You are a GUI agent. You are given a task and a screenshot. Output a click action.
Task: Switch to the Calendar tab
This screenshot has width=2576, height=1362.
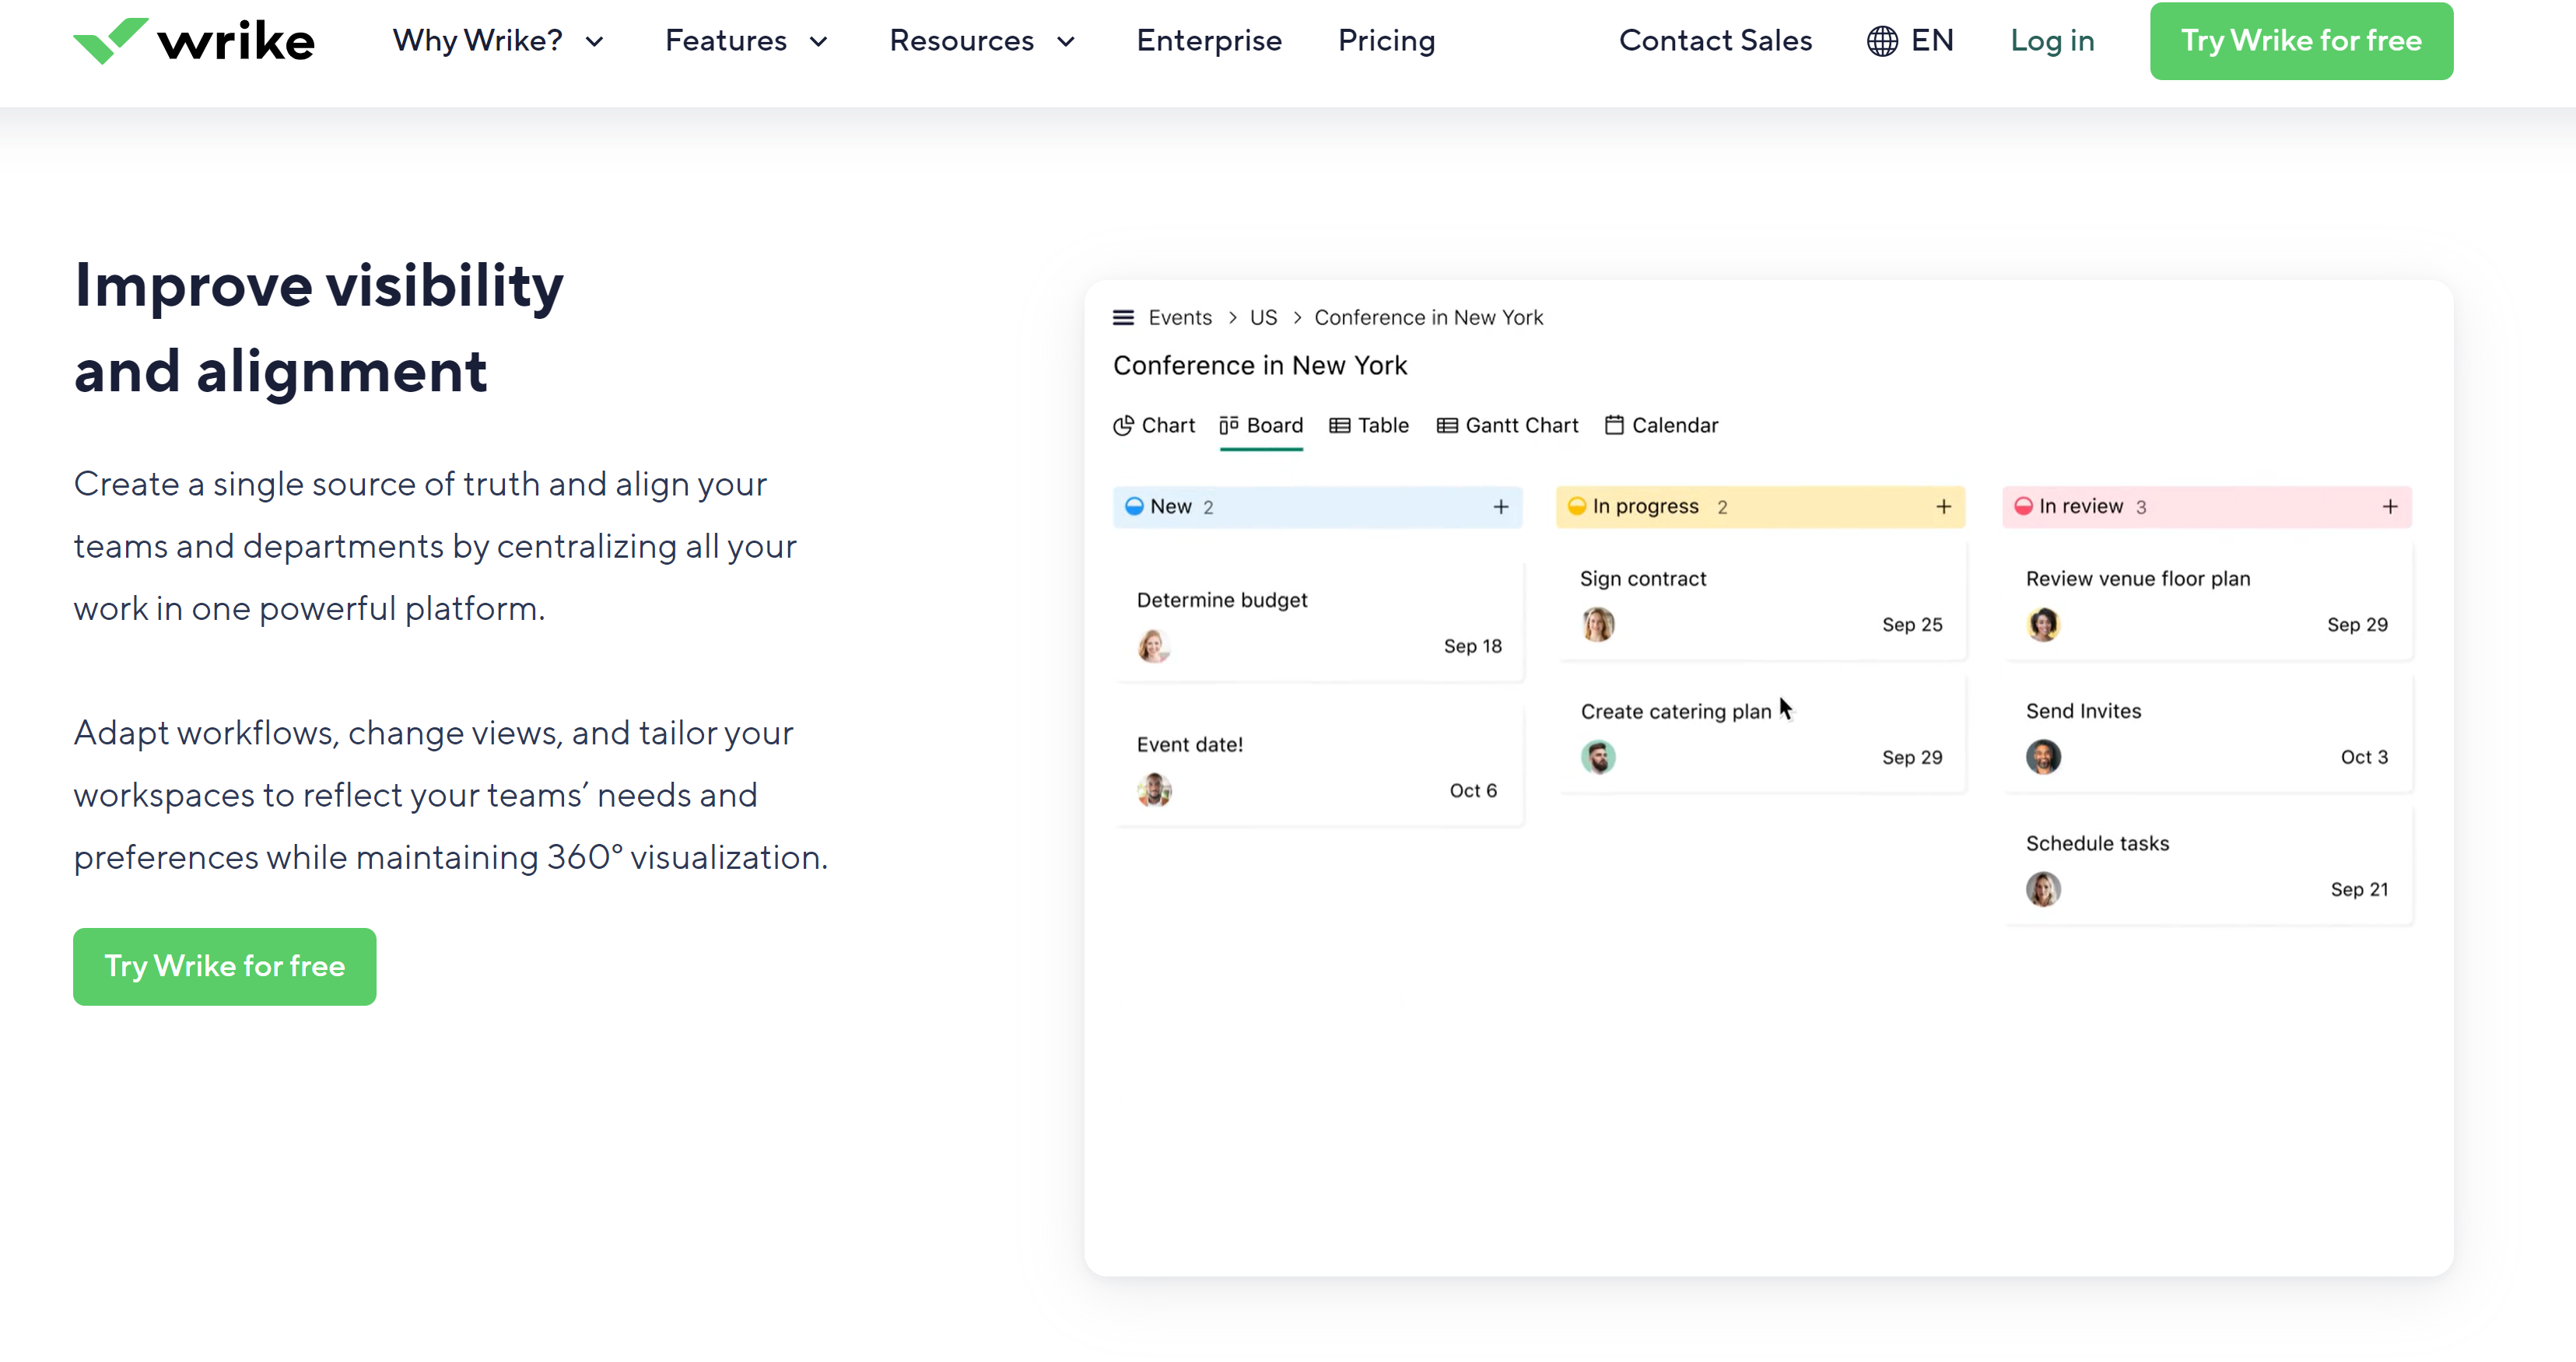pyautogui.click(x=1661, y=426)
